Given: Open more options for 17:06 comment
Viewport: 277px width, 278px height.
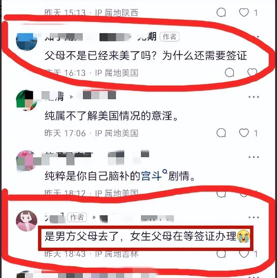Looking at the screenshot, I should (x=254, y=97).
